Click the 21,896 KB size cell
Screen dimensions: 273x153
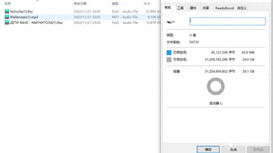tap(153, 11)
